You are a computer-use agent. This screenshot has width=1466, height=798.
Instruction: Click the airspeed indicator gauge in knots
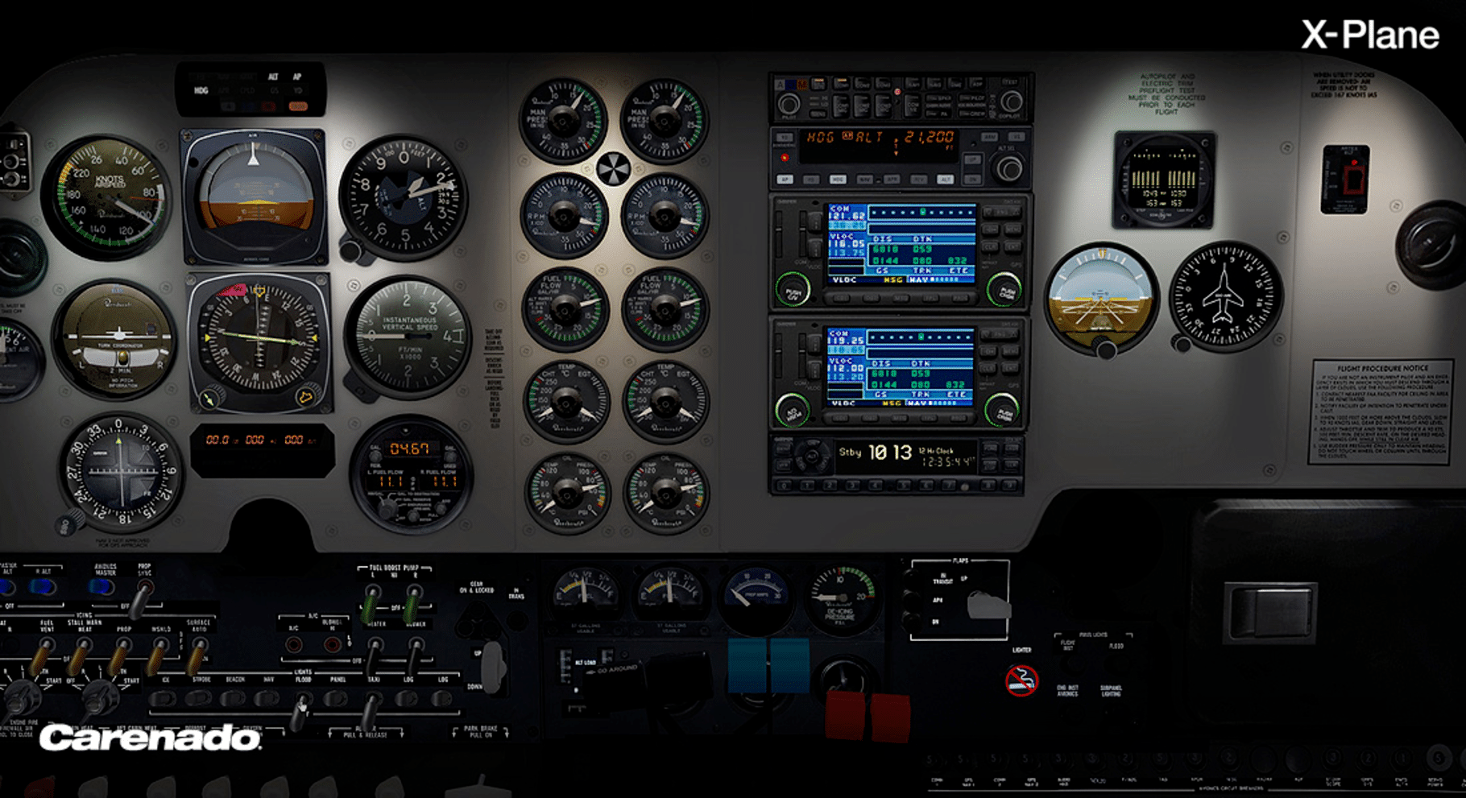coord(106,197)
